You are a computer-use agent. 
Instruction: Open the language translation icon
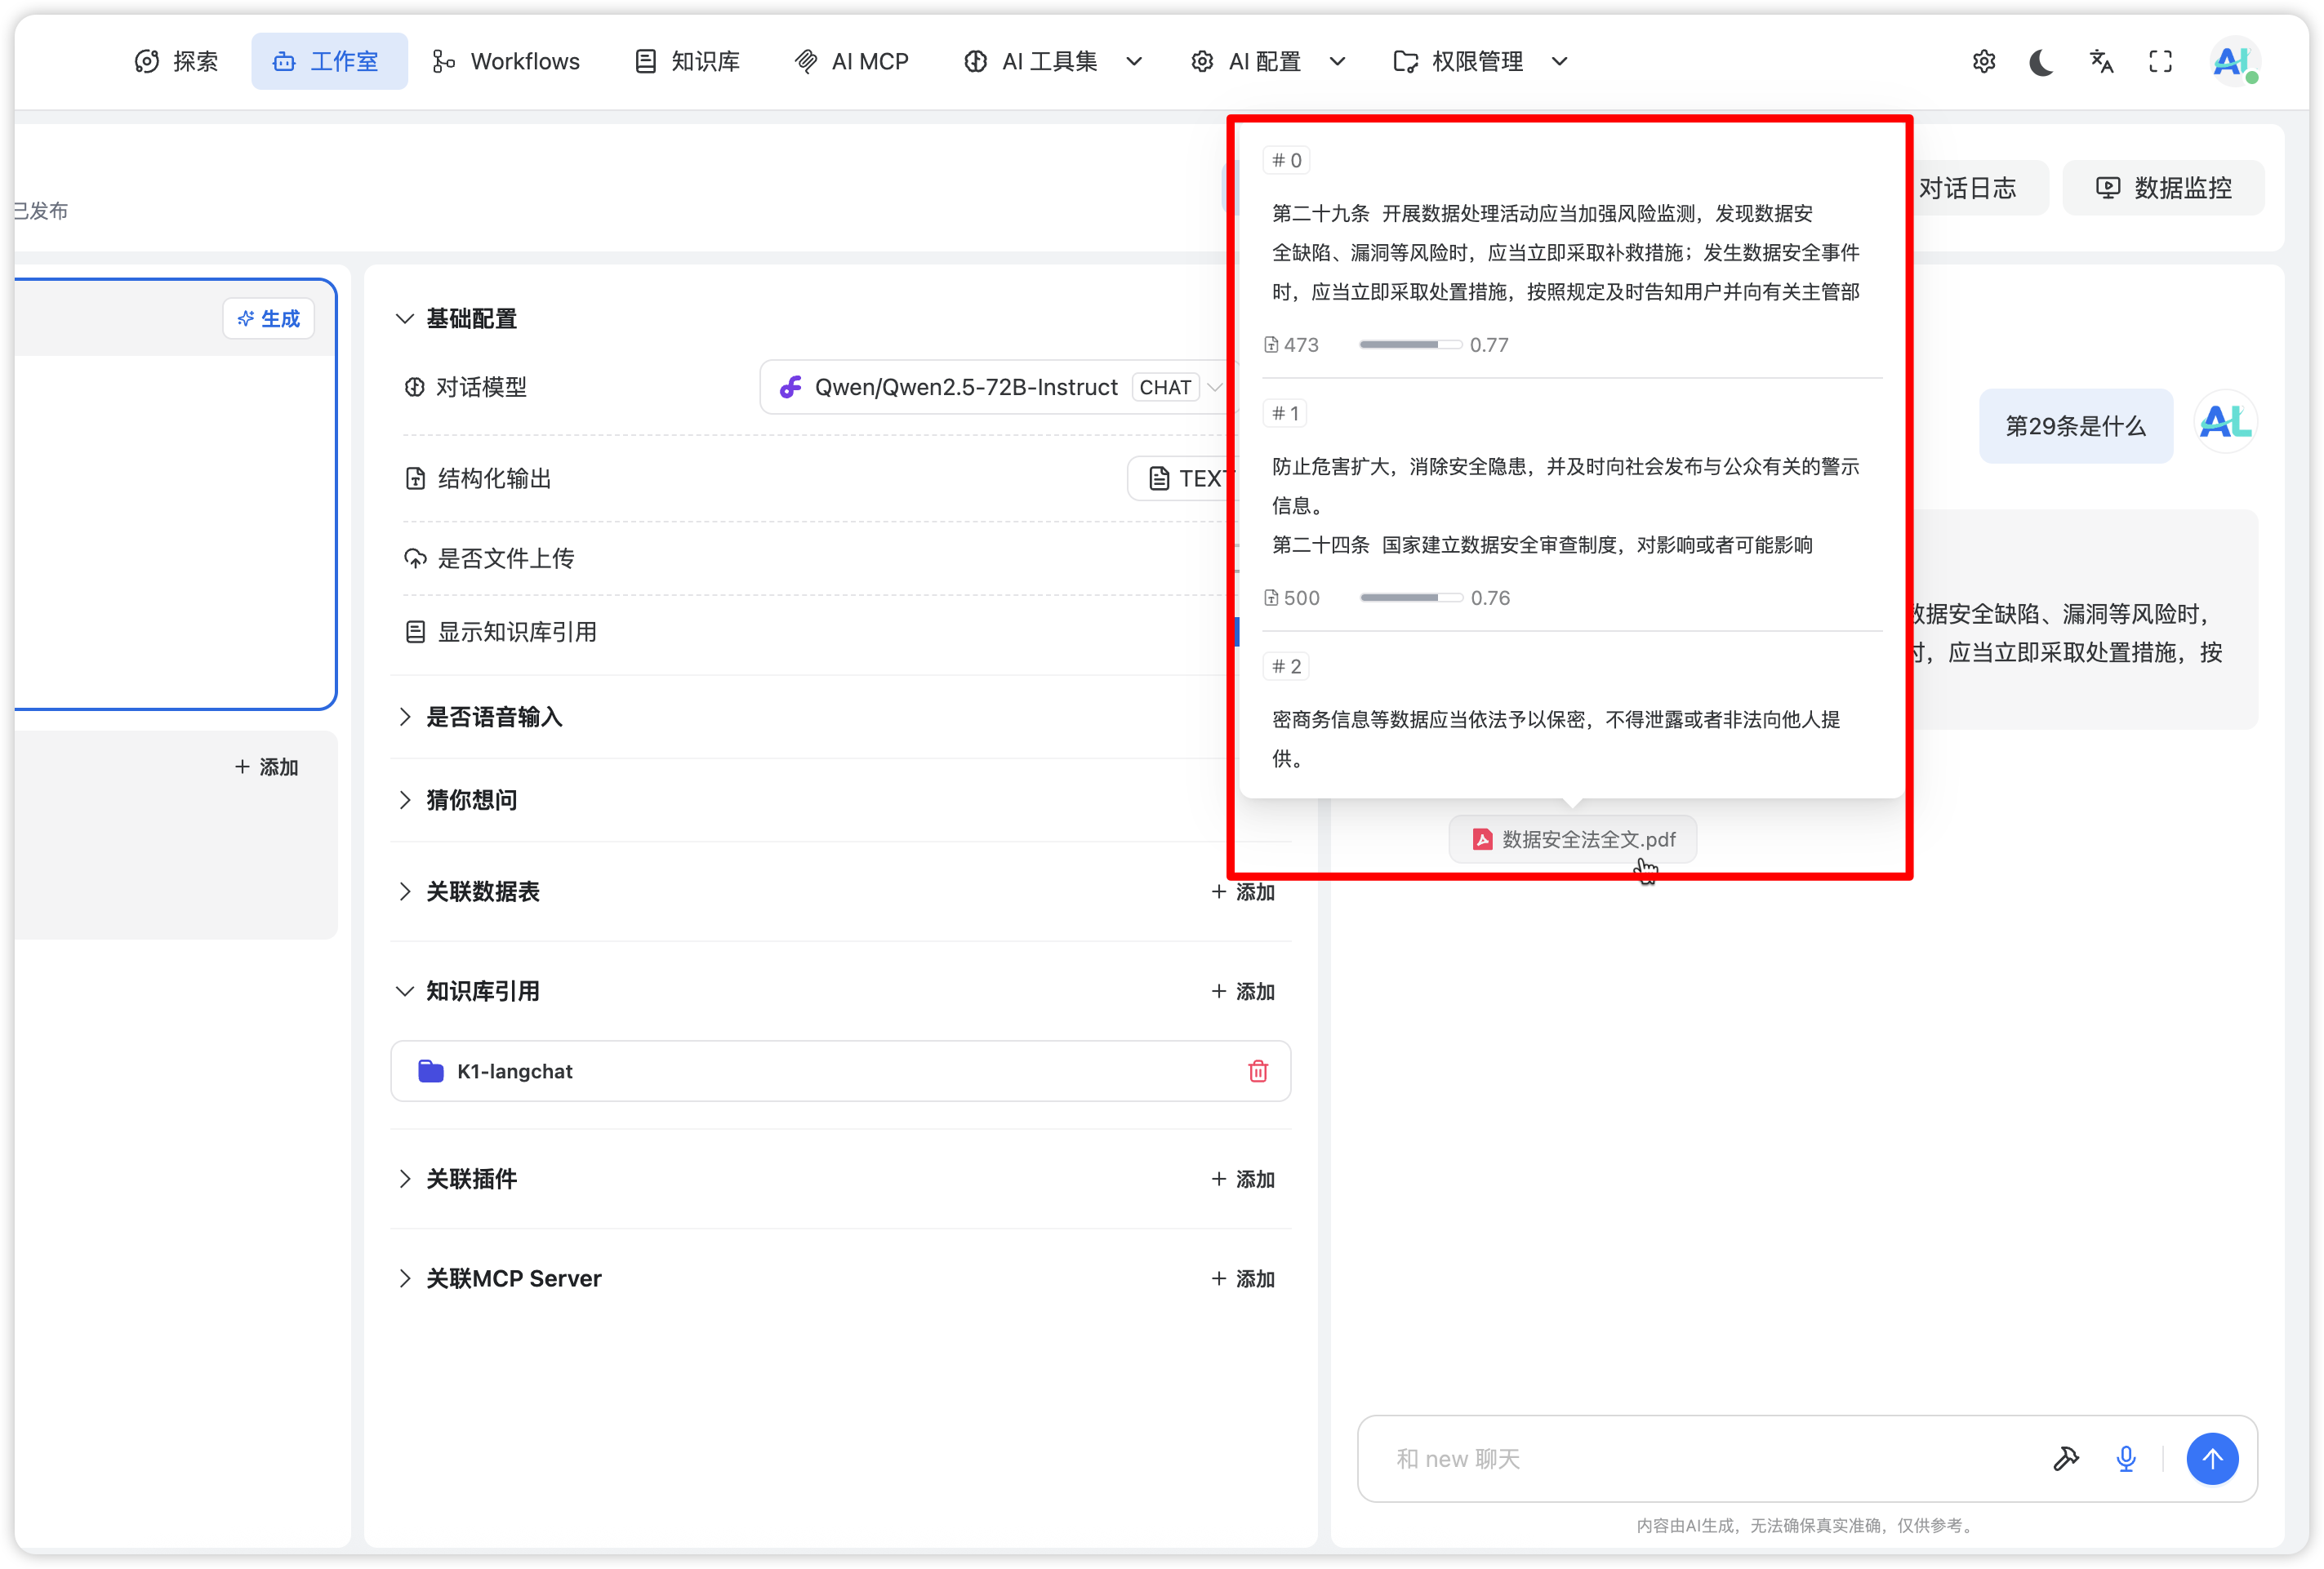[2101, 62]
